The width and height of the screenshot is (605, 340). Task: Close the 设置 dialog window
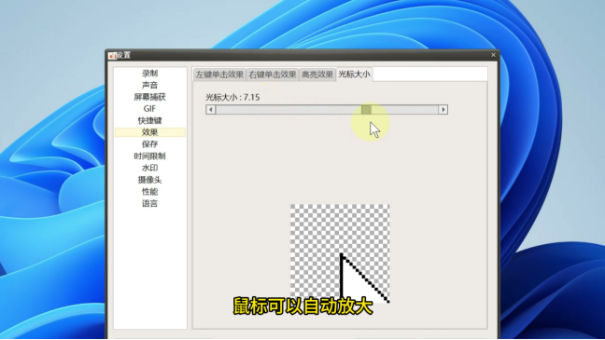point(493,55)
